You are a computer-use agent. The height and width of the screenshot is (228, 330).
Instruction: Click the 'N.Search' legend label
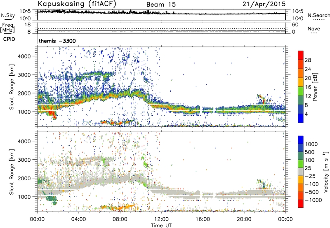(x=318, y=15)
